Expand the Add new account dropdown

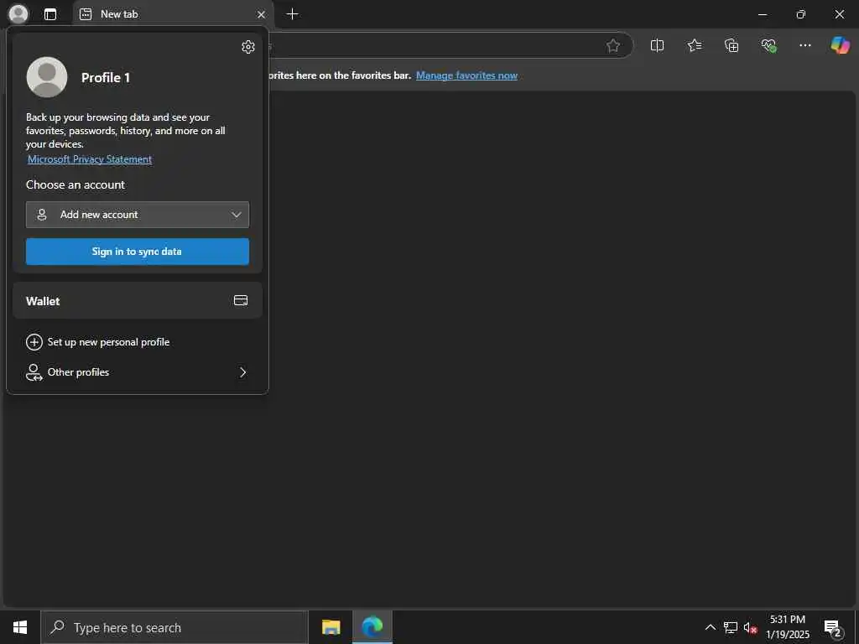[x=138, y=215]
